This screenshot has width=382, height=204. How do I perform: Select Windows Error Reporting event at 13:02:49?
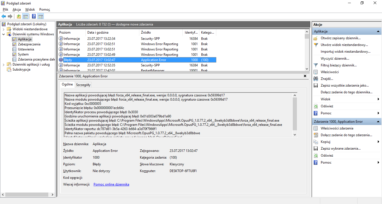coord(137,54)
